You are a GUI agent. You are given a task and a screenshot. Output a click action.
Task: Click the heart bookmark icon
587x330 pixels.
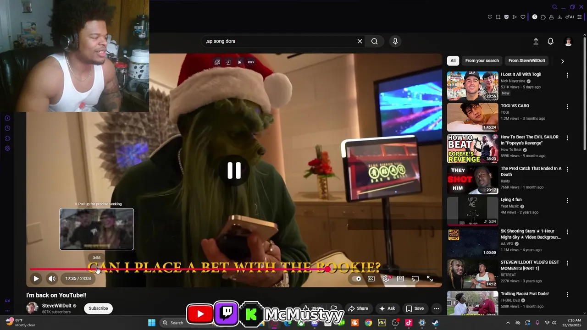click(x=523, y=17)
